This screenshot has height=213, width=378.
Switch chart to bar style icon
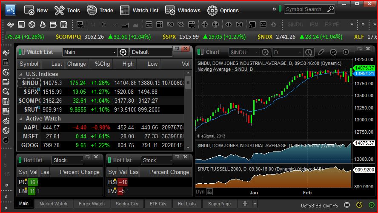pos(93,25)
